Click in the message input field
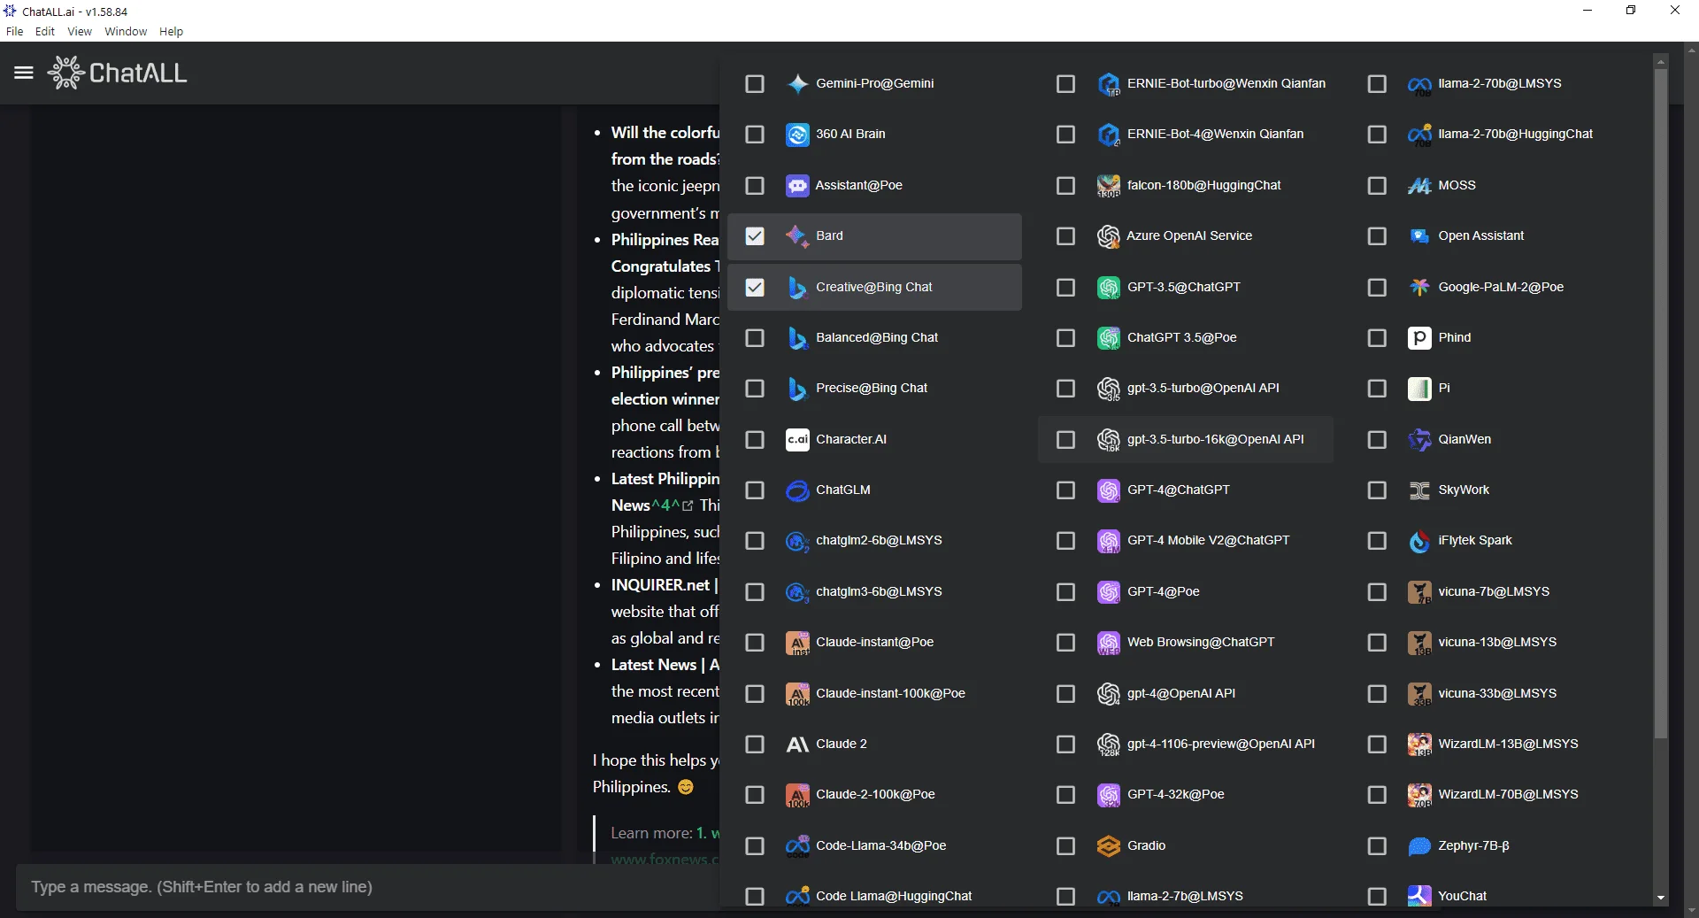This screenshot has height=918, width=1699. click(x=367, y=887)
